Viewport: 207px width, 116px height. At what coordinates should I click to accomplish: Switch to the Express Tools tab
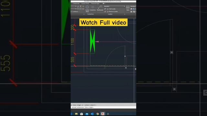coord(85,4)
